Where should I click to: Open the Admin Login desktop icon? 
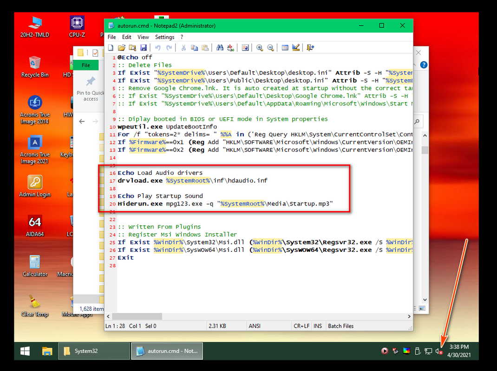tap(35, 186)
